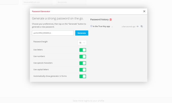Click the 'Password length' label
This screenshot has height=103, width=172.
click(x=40, y=42)
